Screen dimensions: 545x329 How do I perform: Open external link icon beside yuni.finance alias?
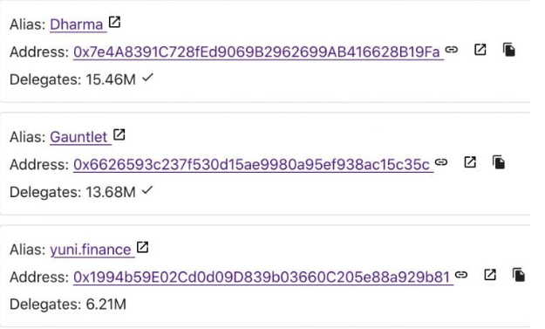click(142, 247)
